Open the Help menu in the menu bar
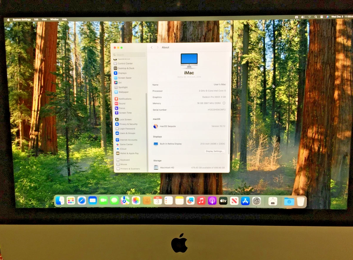Viewport: 353px width, 260px height. coord(64,19)
